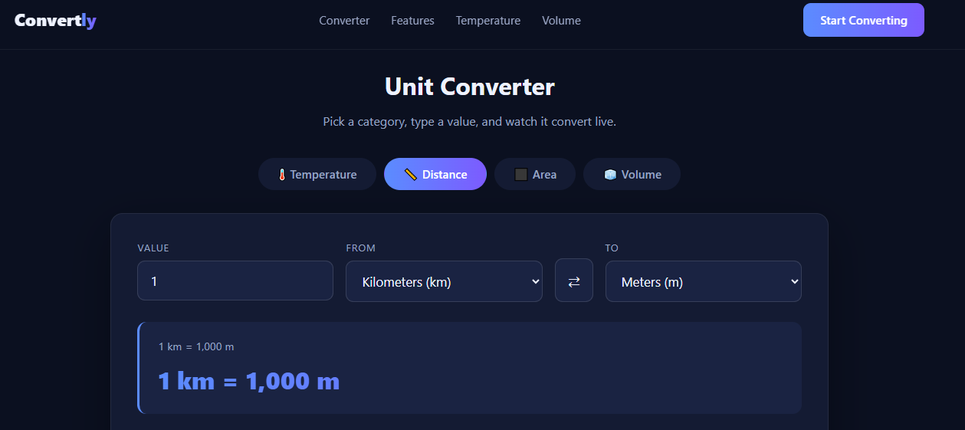The image size is (965, 430).
Task: Select the Temperature category tab
Action: (317, 174)
